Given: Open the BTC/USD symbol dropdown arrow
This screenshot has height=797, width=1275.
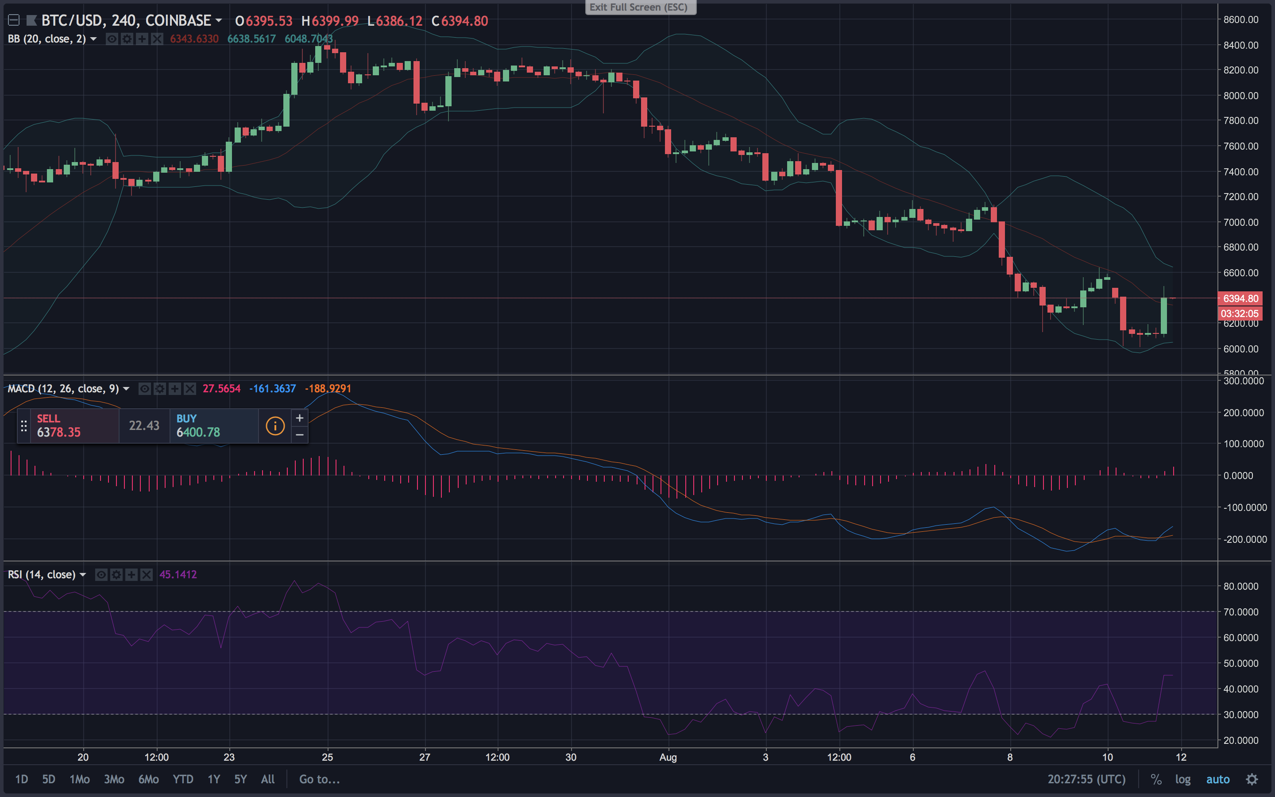Looking at the screenshot, I should click(219, 20).
